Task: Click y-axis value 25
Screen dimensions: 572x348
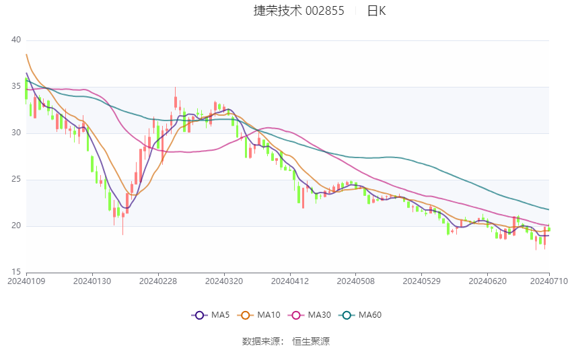Action: [16, 179]
